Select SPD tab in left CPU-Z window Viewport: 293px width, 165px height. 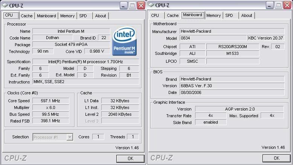[83, 16]
